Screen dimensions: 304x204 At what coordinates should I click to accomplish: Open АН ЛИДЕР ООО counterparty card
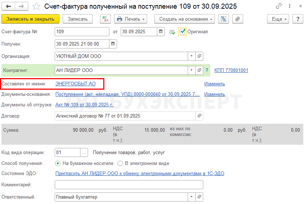pos(199,70)
